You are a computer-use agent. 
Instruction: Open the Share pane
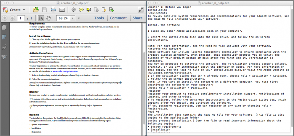coord(138,18)
